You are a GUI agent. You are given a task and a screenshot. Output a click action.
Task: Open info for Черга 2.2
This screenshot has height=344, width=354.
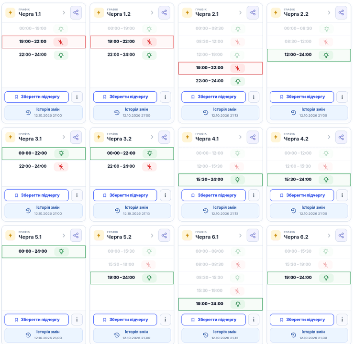coord(342,97)
